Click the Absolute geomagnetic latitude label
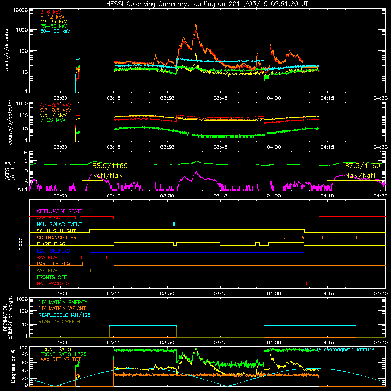 (x=338, y=349)
